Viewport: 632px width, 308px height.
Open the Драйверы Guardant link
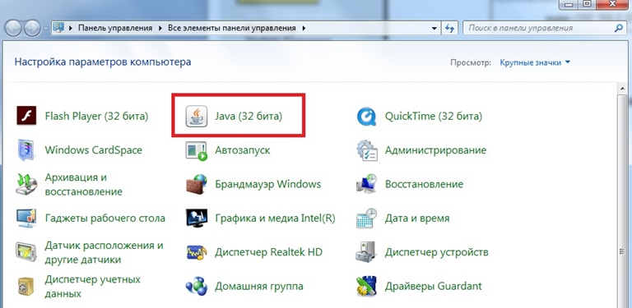[434, 287]
